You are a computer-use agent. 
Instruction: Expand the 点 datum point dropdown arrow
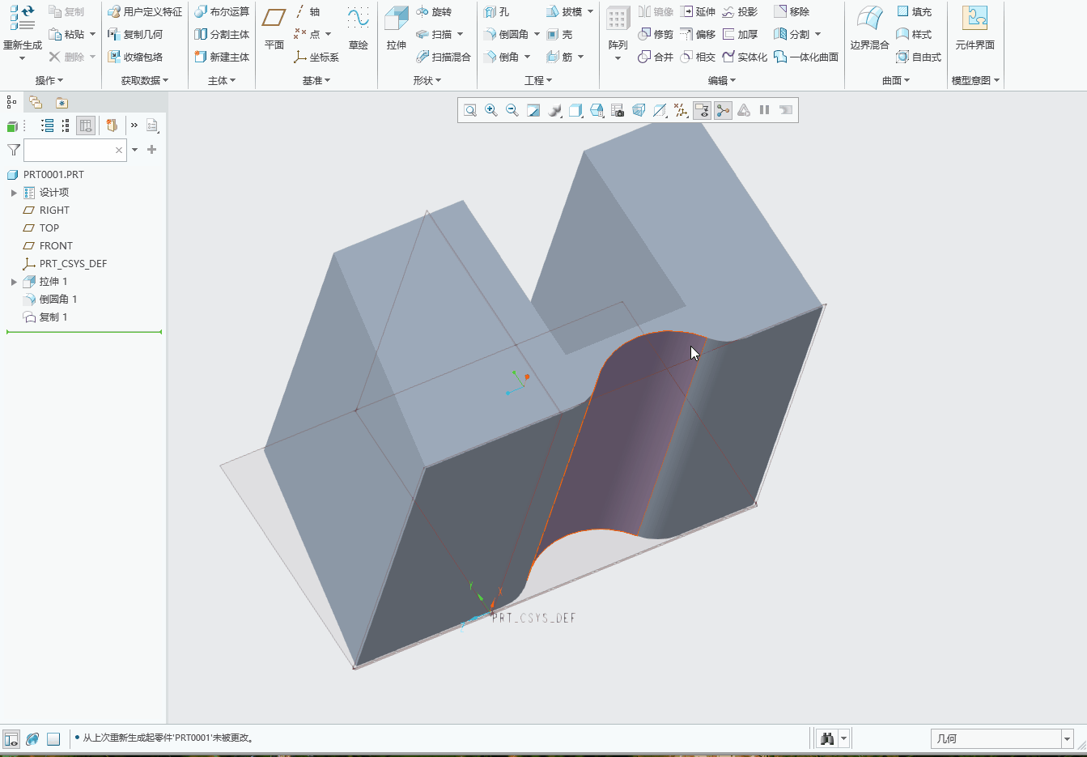pos(327,34)
